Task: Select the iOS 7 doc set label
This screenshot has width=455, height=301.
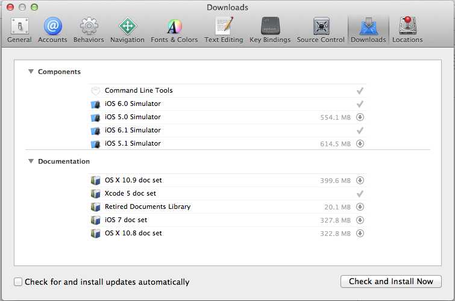Action: click(126, 220)
